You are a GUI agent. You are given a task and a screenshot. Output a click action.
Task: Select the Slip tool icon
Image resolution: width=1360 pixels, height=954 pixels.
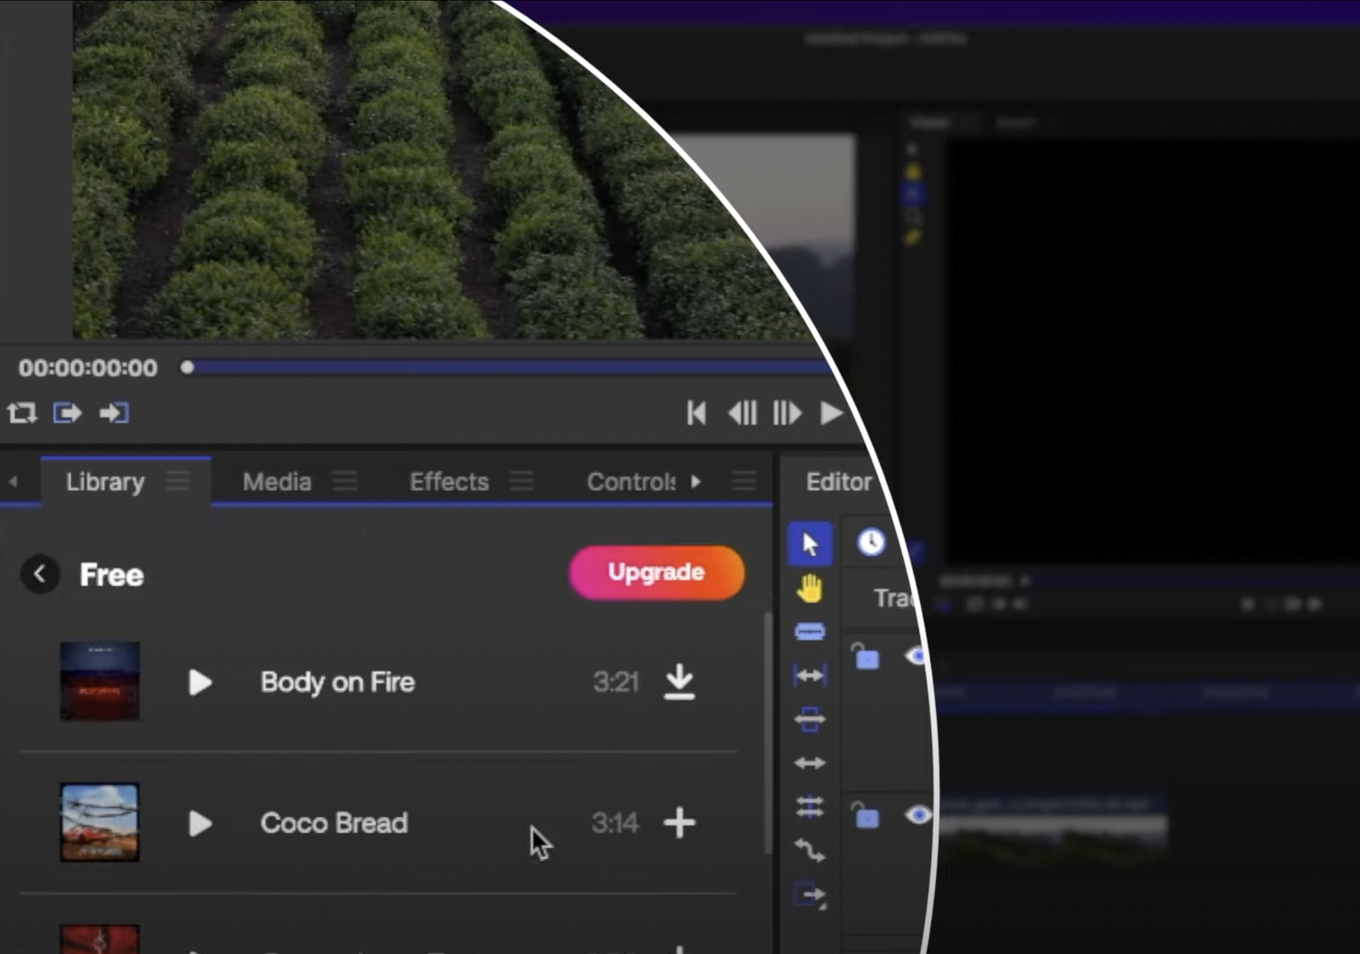click(810, 675)
